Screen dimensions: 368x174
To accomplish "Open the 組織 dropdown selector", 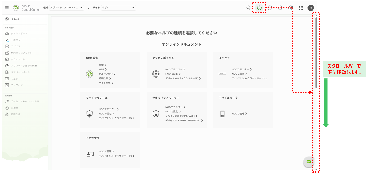I will click(66, 8).
